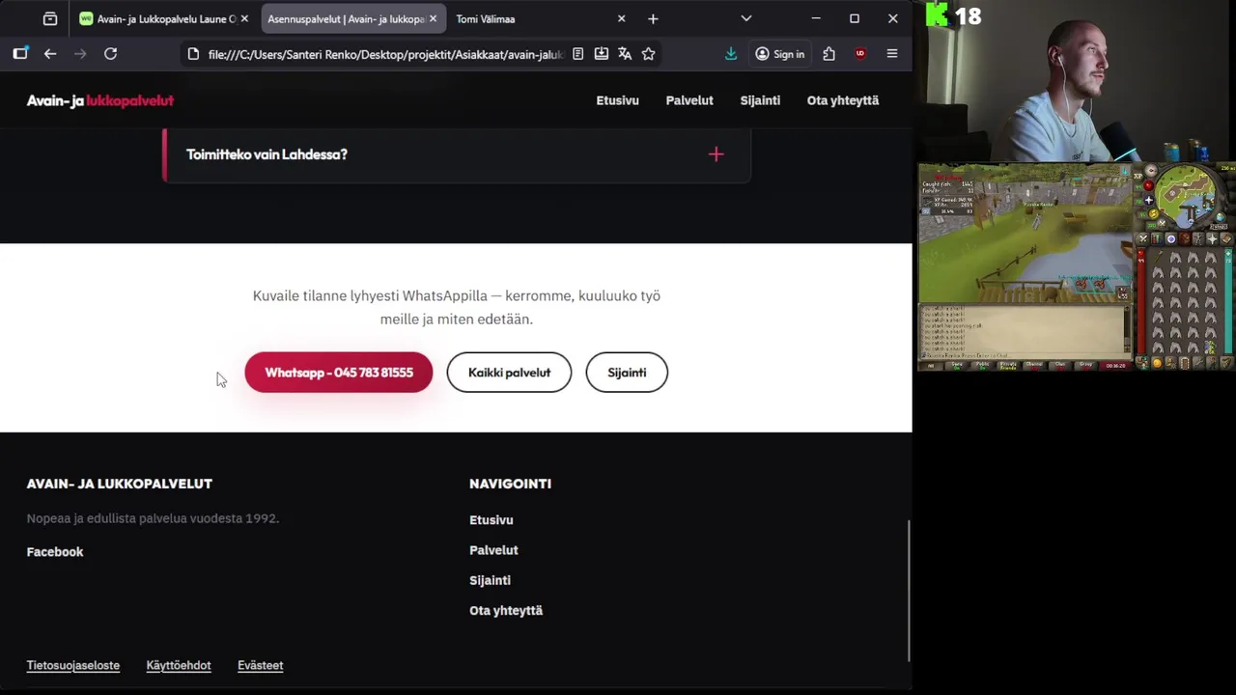1236x695 pixels.
Task: Click the circular game minimap
Action: 1186,197
